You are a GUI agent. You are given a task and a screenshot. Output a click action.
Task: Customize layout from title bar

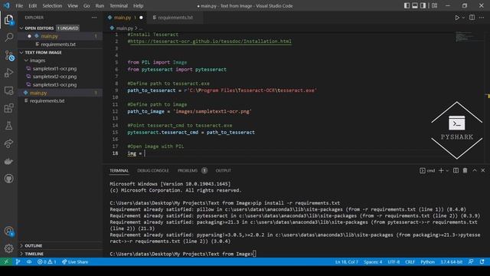434,5
